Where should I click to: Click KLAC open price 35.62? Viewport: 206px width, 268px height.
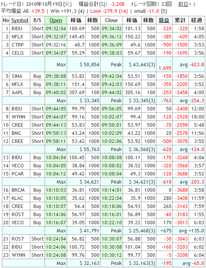(x=78, y=198)
